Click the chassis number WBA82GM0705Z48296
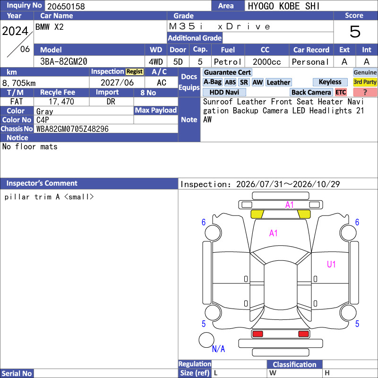This screenshot has height=378, width=378. [72, 129]
